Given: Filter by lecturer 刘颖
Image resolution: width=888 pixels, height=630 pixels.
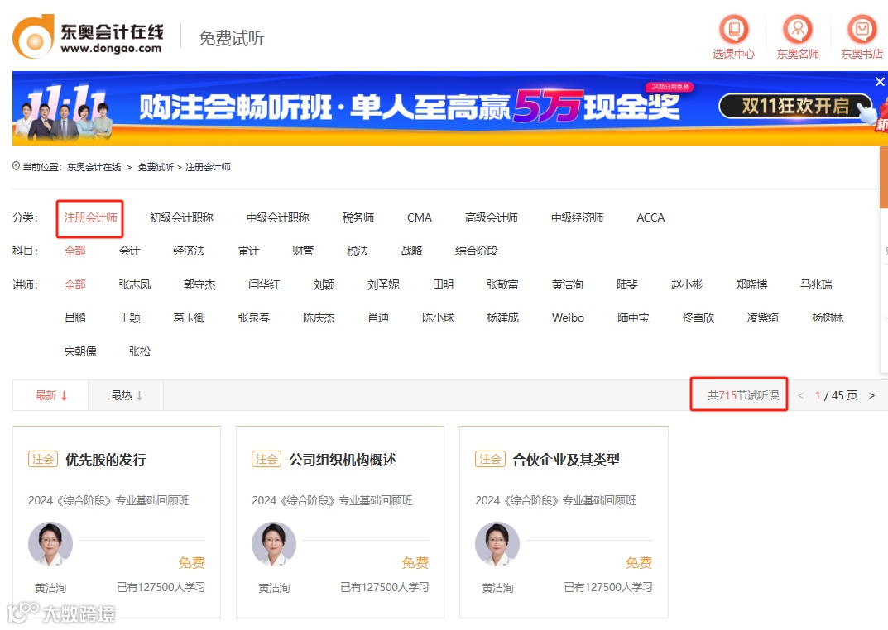Looking at the screenshot, I should pyautogui.click(x=324, y=284).
